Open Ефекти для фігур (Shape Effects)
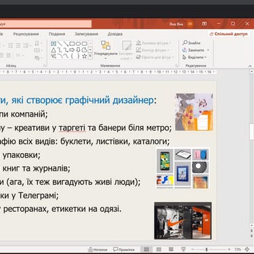The width and height of the screenshot is (254, 254). pyautogui.click(x=155, y=58)
